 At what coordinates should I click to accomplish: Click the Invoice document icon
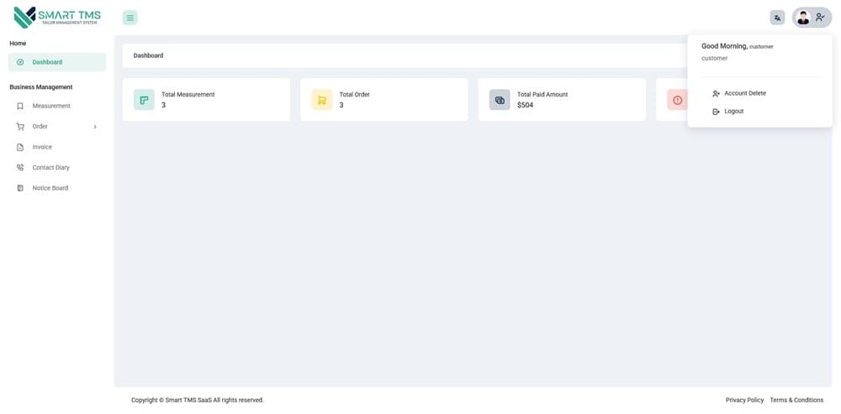click(x=20, y=147)
